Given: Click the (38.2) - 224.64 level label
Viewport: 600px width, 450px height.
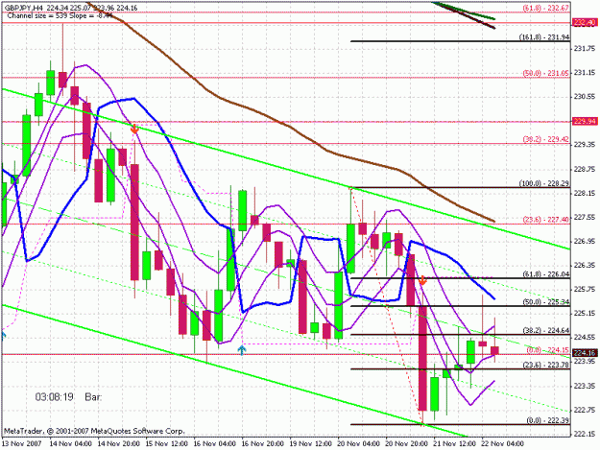Looking at the screenshot, I should click(x=546, y=330).
